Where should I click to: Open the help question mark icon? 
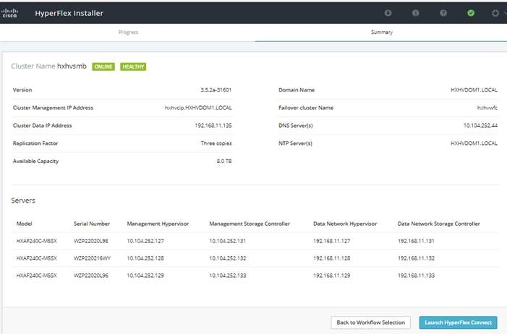click(x=443, y=13)
